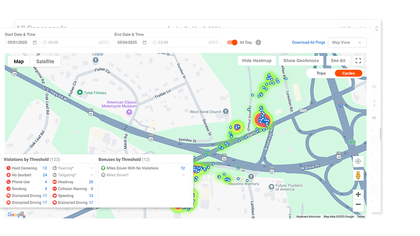Click the Yawning violation icon

55,168
